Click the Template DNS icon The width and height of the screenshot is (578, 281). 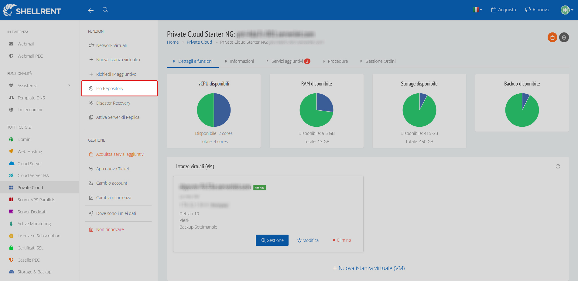(11, 98)
